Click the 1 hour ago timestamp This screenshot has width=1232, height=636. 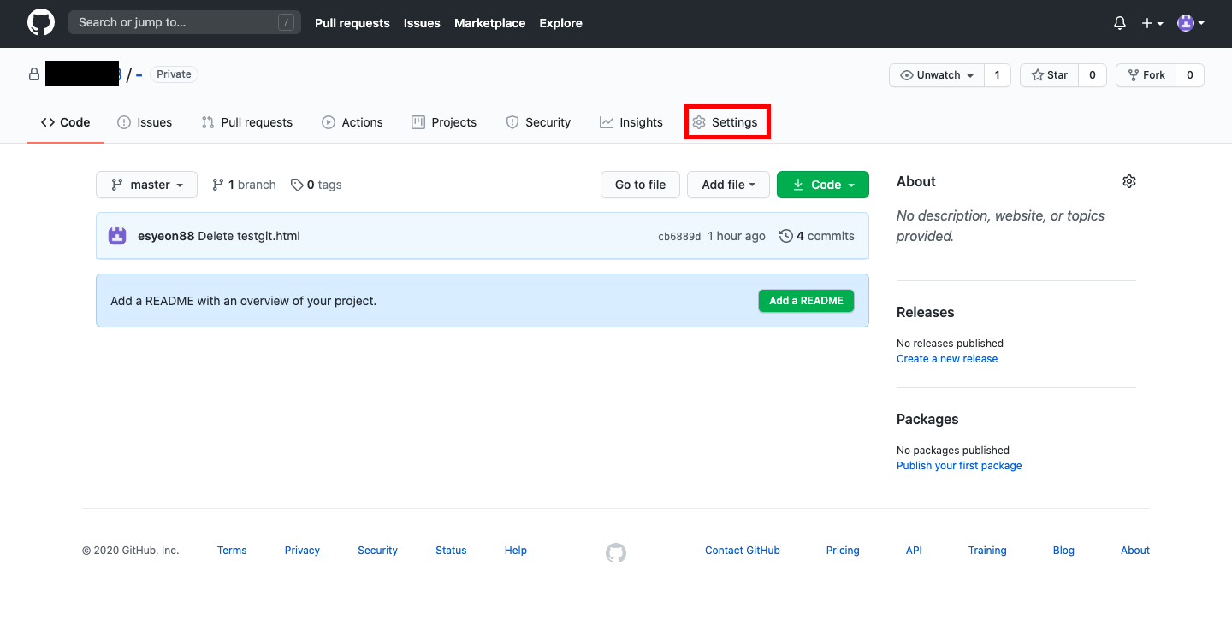pyautogui.click(x=737, y=236)
